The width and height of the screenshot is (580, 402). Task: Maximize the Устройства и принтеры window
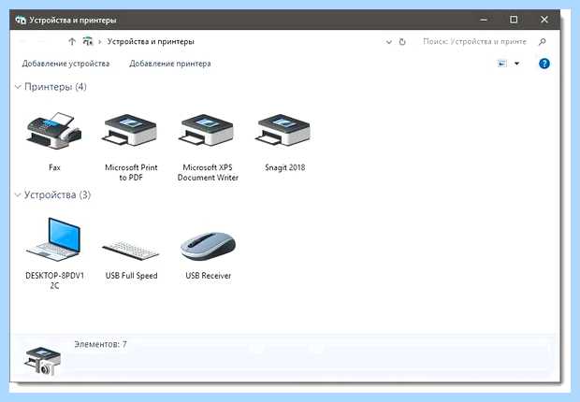[x=514, y=20]
